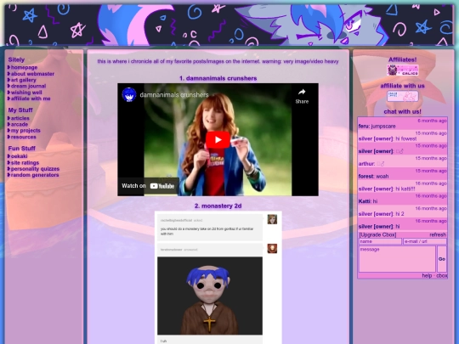Screen dimensions: 459x344
Task: Open my projects link
Action: [x=25, y=131]
